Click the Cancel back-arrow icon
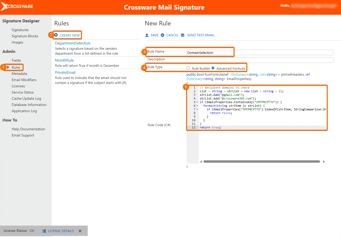 click(x=162, y=35)
